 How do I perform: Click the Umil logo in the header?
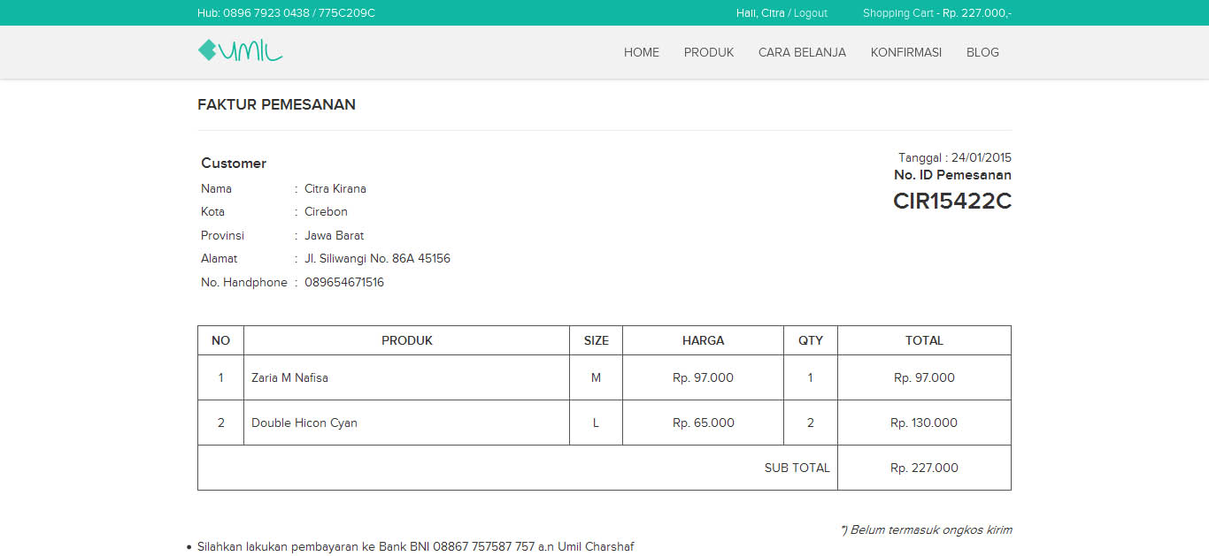click(x=240, y=51)
